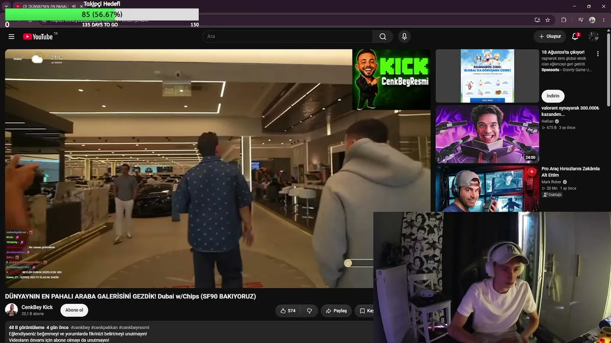Open the Chrome profile avatar
This screenshot has height=343, width=611.
[x=592, y=20]
